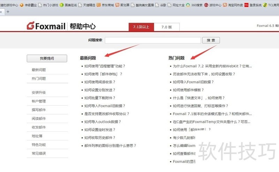Open the 传奇霸业 bookmark
The image size is (279, 172).
coord(29,5)
